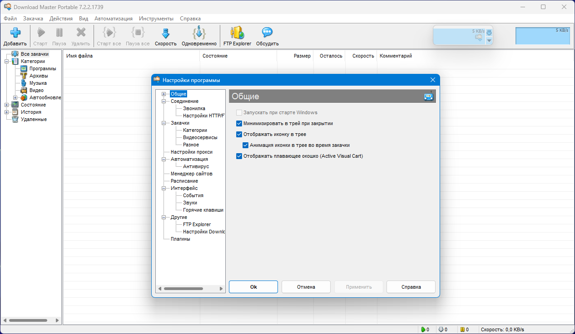Collapse the Интерфейс settings tree node
The width and height of the screenshot is (575, 334).
[164, 188]
